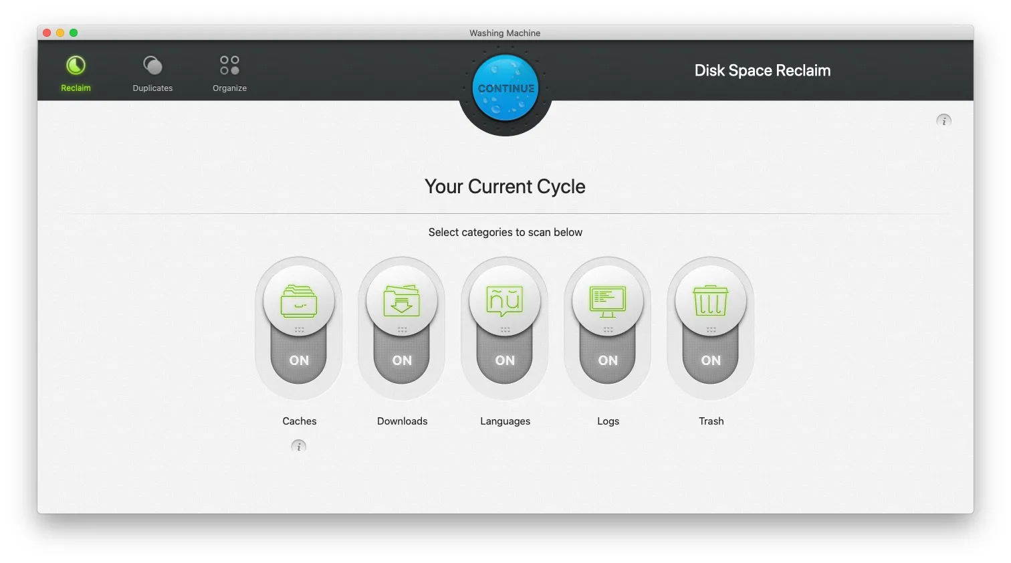Click "Select categories to scan below" text
The width and height of the screenshot is (1011, 563).
[x=505, y=232]
